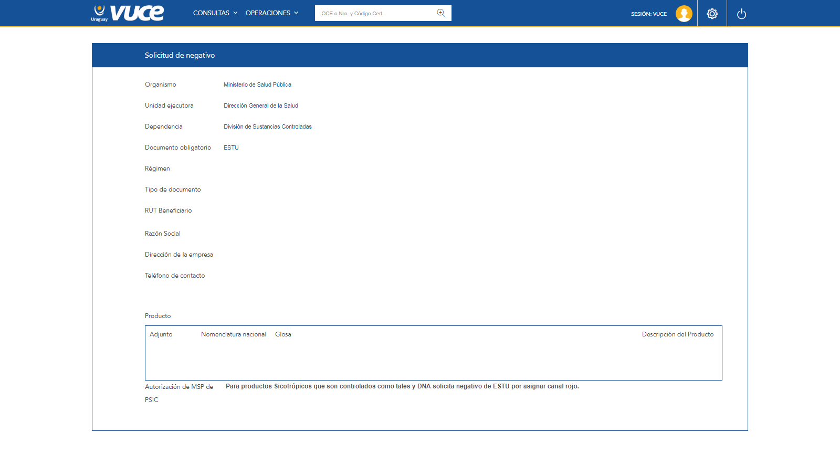
Task: Click the Nomenclatura nacional column header
Action: point(234,334)
